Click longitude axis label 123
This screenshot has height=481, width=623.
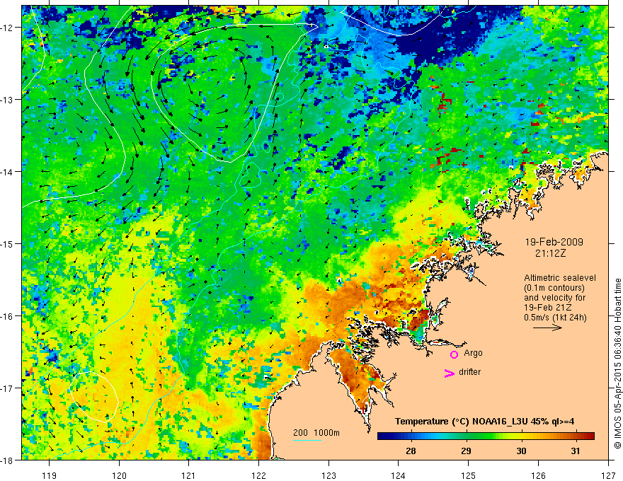[x=328, y=475]
